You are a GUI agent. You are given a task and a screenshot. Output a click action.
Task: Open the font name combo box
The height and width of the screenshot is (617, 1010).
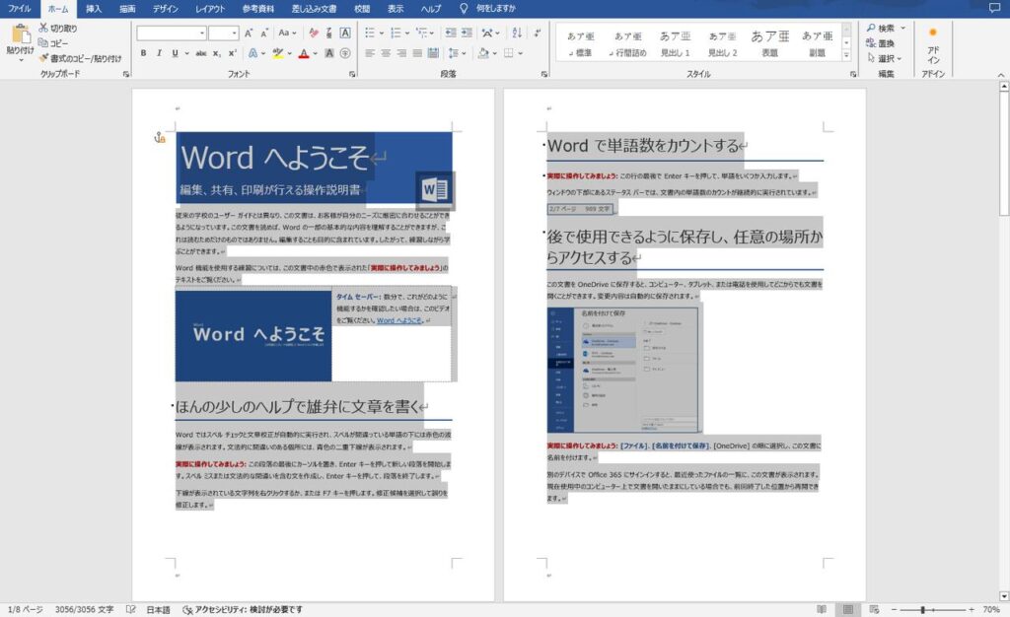click(172, 33)
